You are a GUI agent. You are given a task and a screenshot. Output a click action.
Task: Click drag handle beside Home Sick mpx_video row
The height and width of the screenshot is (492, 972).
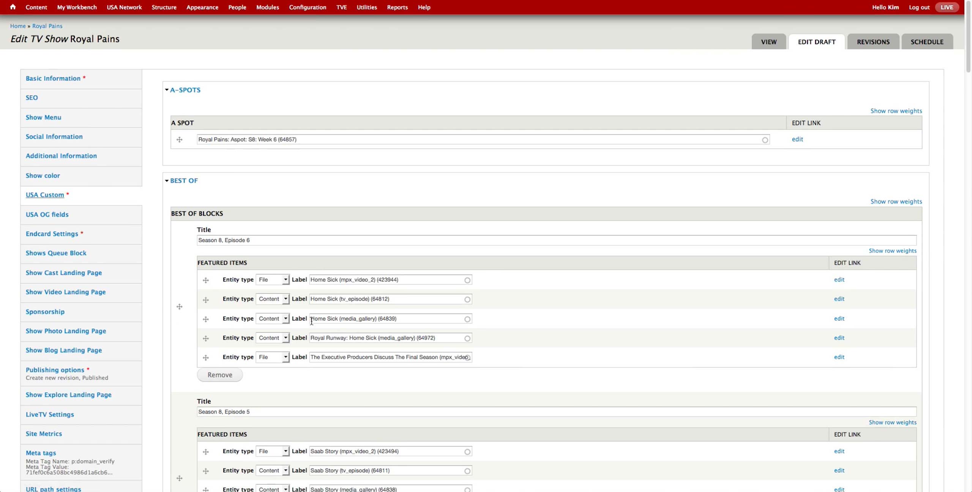[206, 280]
